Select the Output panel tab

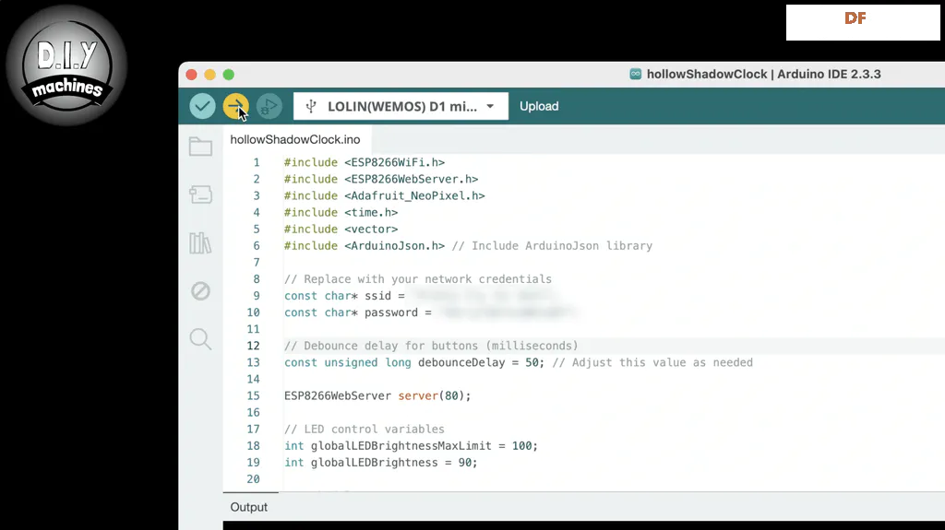tap(249, 507)
